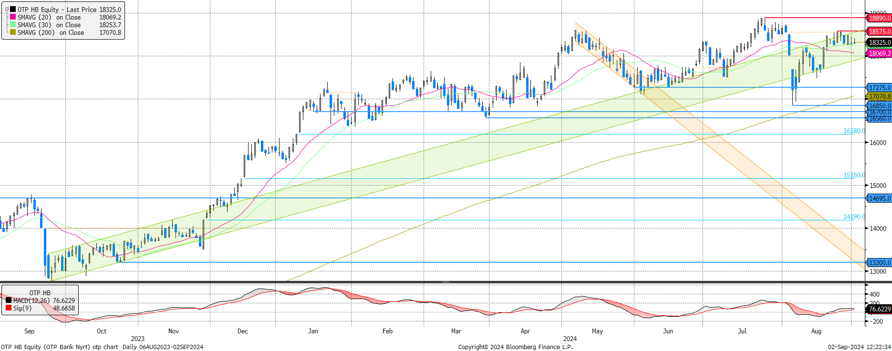The height and width of the screenshot is (351, 892).
Task: Click the legend value 18253.7
Action: click(x=110, y=25)
